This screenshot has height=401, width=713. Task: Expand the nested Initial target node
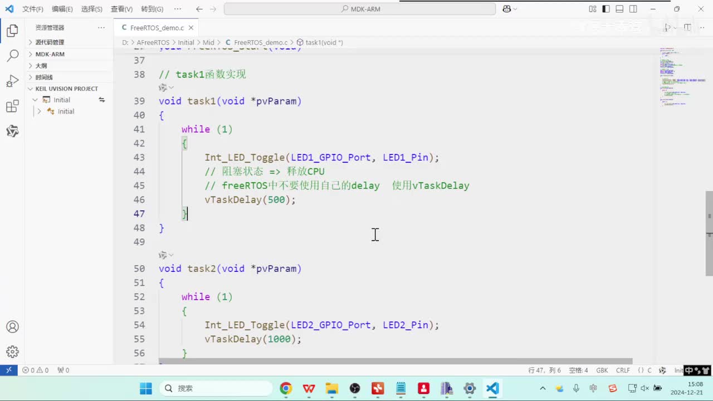point(39,111)
